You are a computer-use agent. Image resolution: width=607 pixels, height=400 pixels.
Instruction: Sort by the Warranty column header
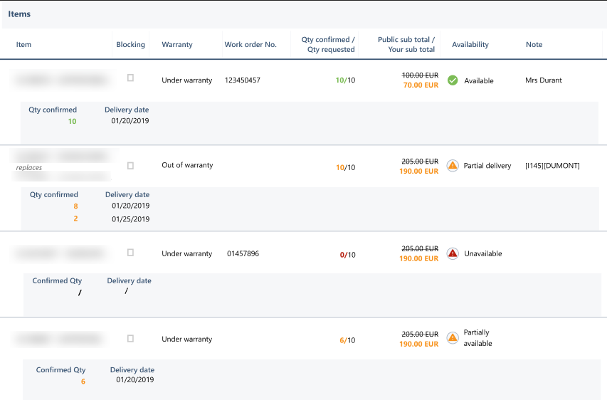177,45
